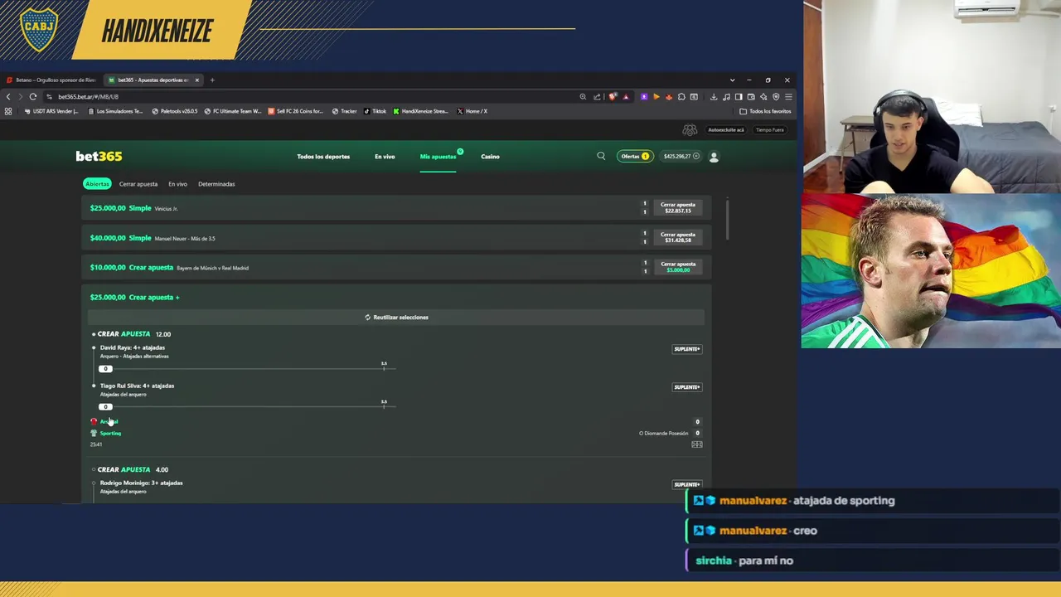The height and width of the screenshot is (597, 1061).
Task: Click 'Tiago Rui Silva: 4+ atajadas' selection
Action: point(137,386)
